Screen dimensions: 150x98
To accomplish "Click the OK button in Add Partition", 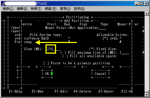I will point(47,74).
